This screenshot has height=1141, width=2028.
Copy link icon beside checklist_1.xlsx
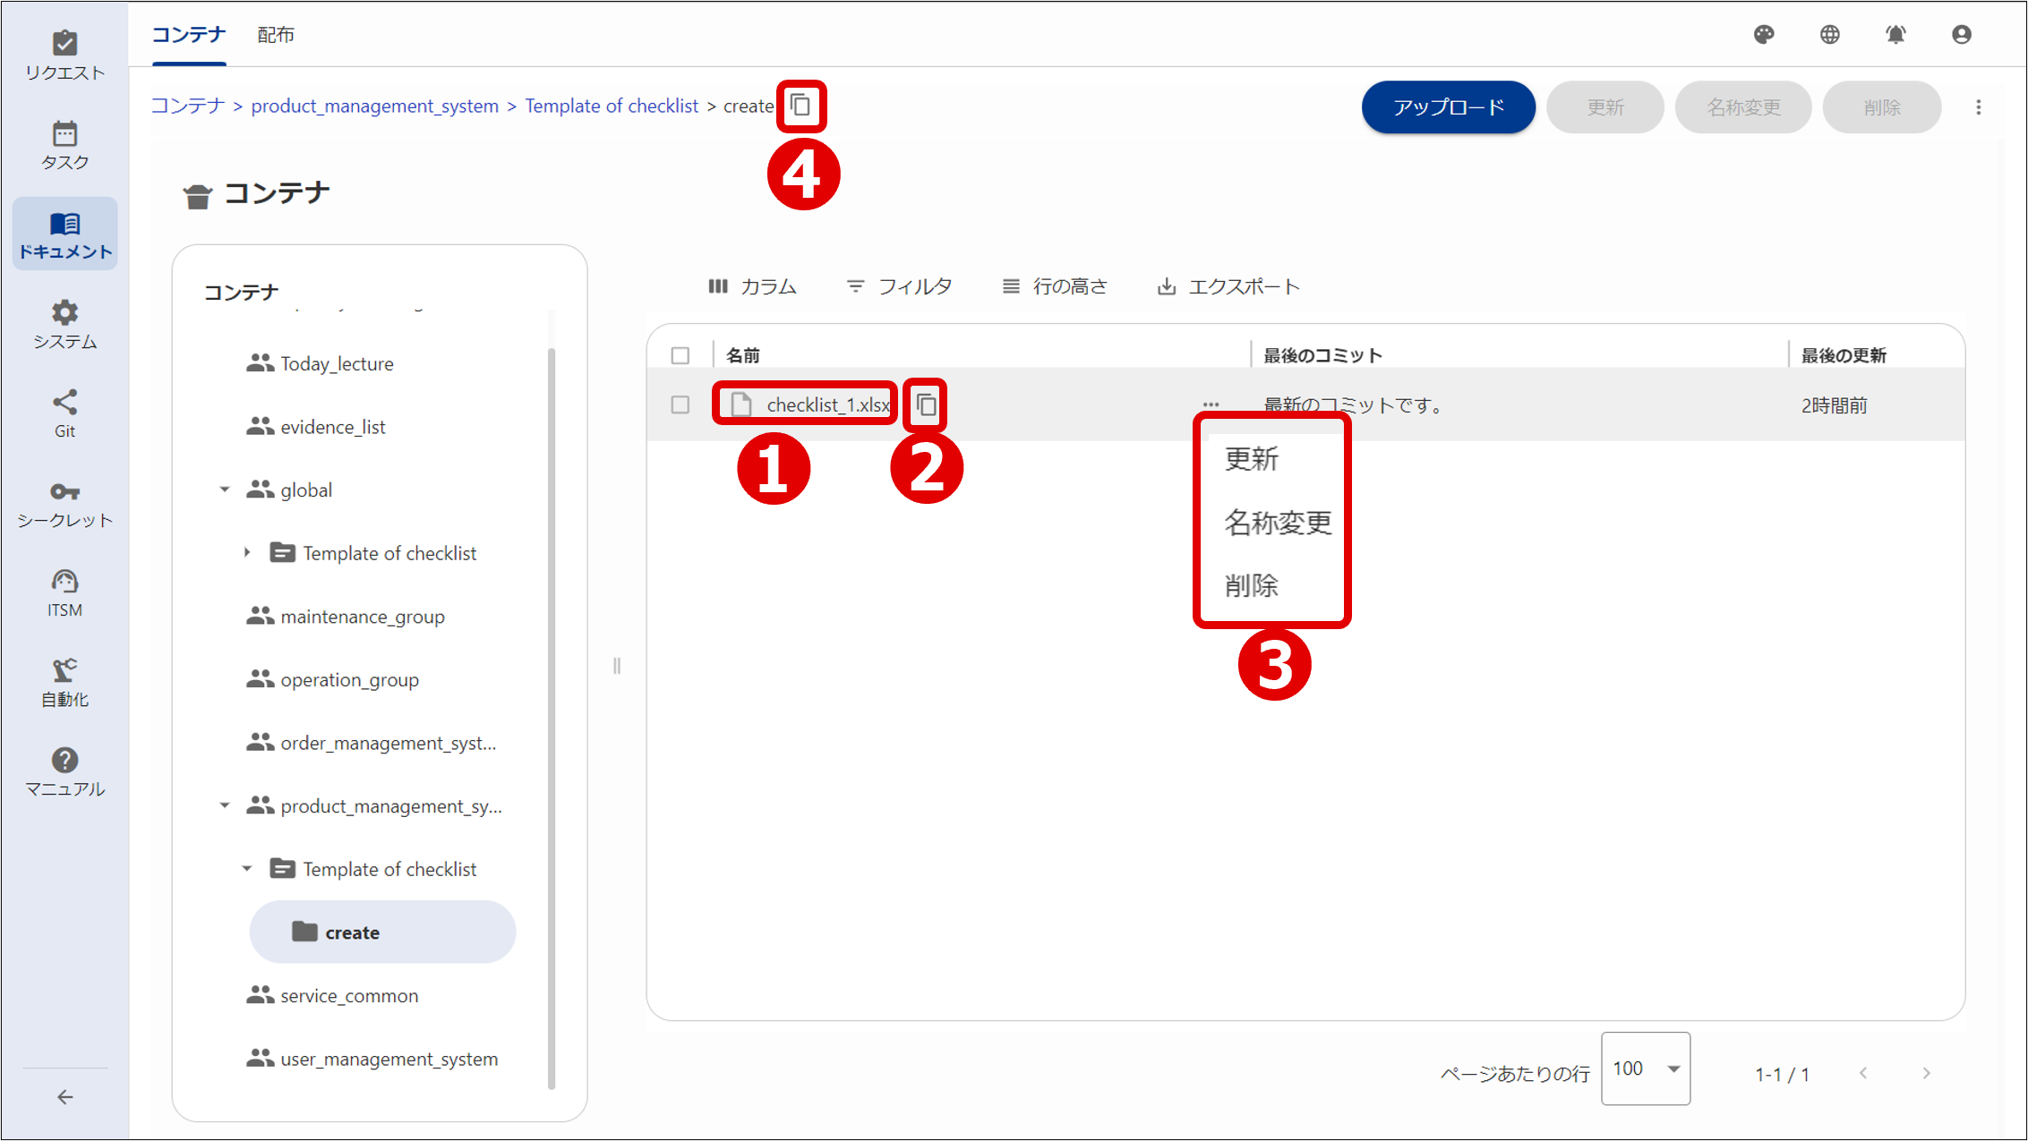pos(926,405)
